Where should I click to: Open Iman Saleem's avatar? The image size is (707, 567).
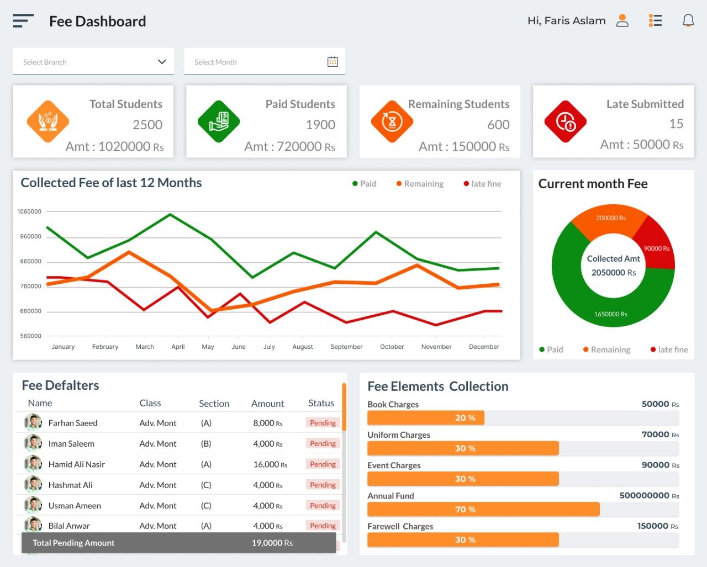tap(33, 443)
